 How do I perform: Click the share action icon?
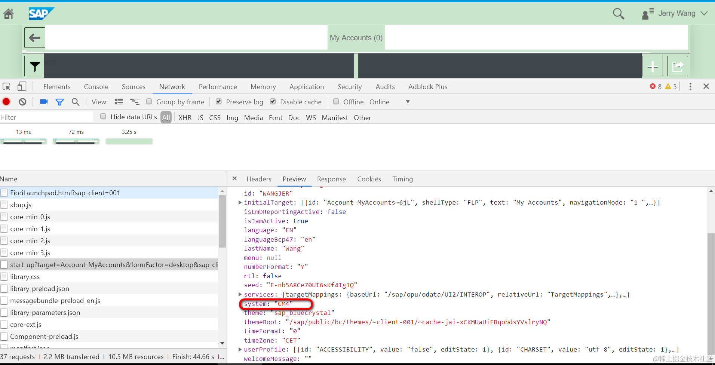pyautogui.click(x=678, y=66)
